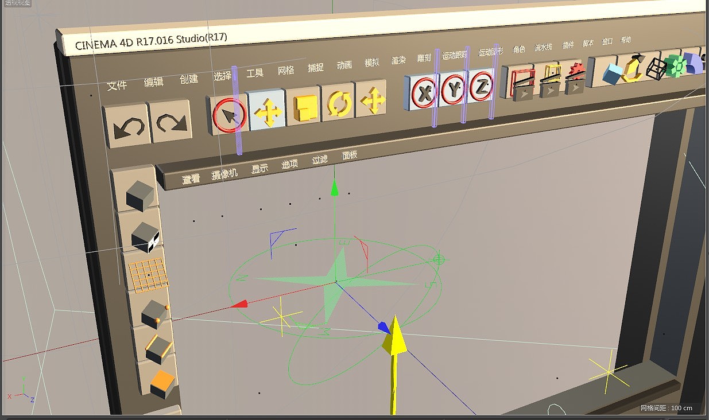Image resolution: width=709 pixels, height=420 pixels.
Task: Toggle the Z axis lock
Action: click(481, 87)
